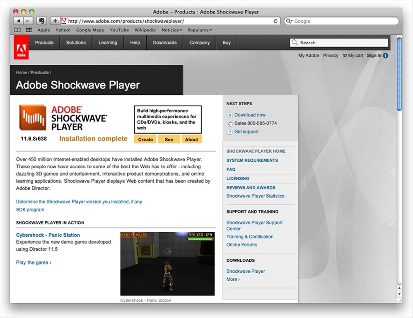Open the bookmarks book icon

point(17,30)
